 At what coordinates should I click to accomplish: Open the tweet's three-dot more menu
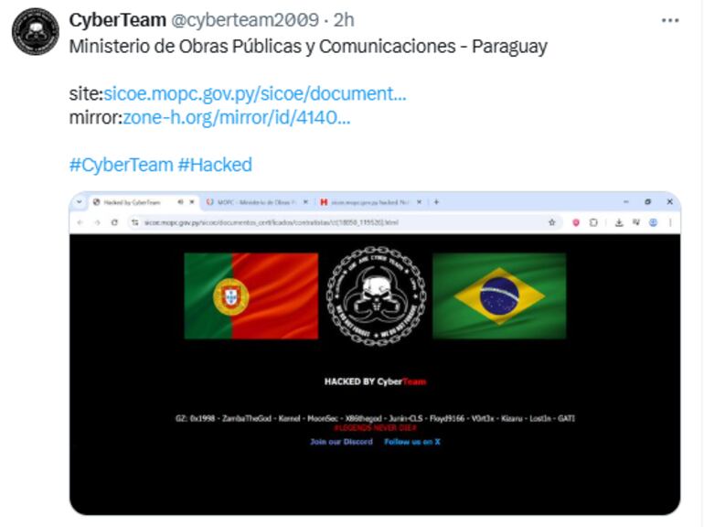(x=670, y=20)
